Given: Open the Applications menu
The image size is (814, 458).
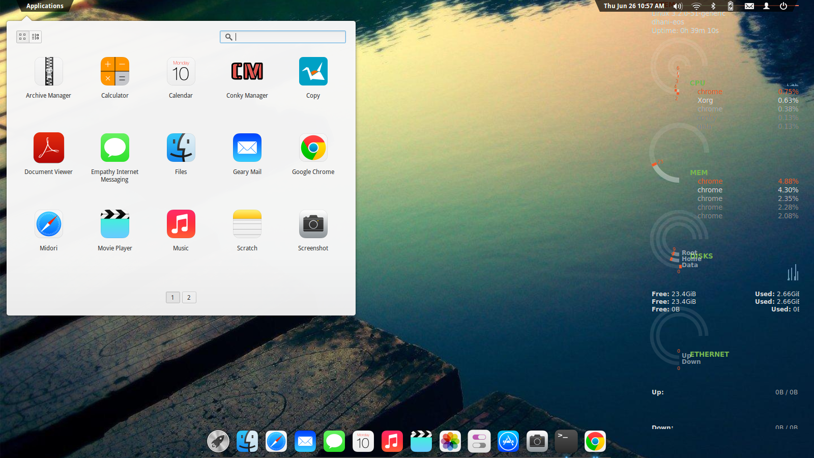Looking at the screenshot, I should (45, 6).
